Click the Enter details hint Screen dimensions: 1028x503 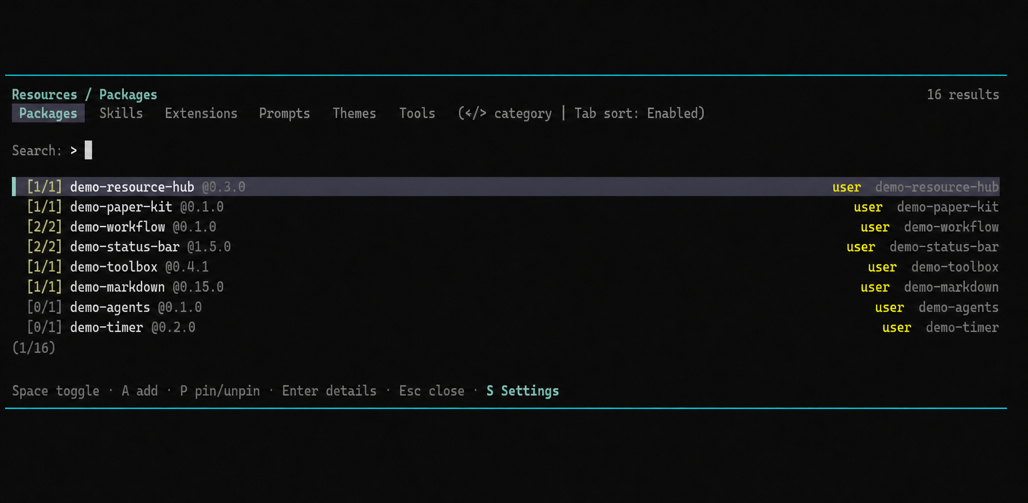(329, 391)
